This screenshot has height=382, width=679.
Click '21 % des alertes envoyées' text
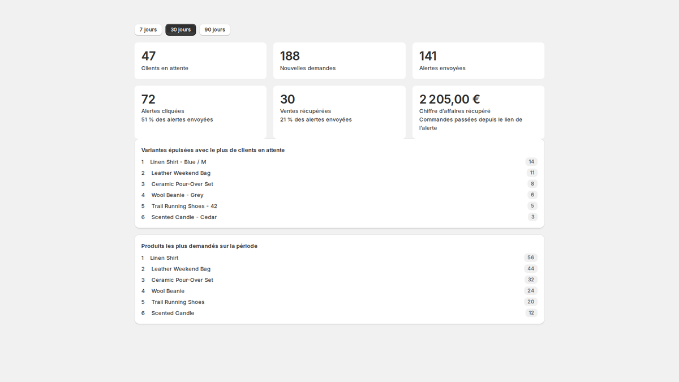[316, 119]
